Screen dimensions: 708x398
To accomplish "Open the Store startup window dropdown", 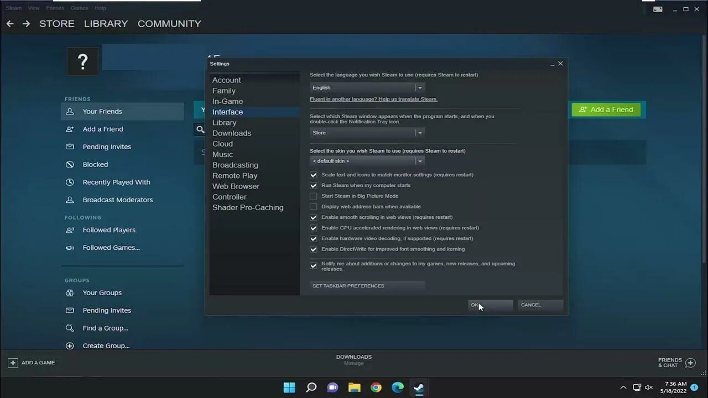I will click(x=367, y=133).
